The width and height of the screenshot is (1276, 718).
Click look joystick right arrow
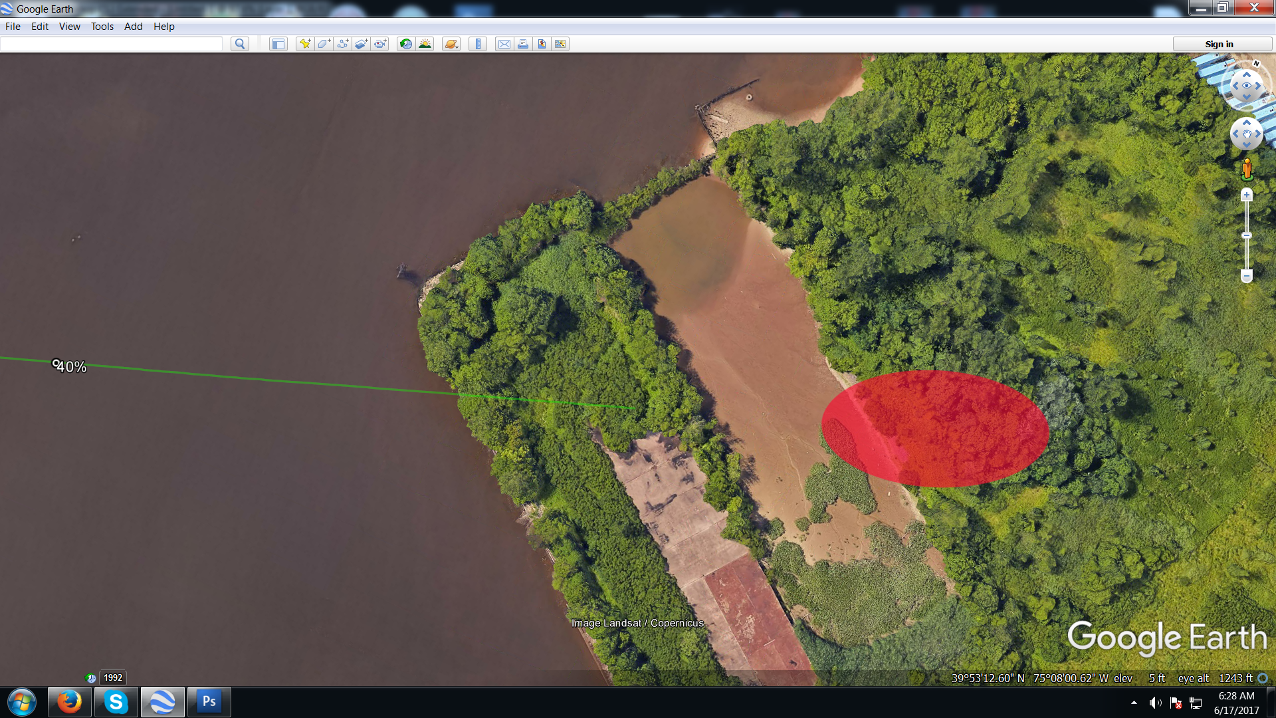point(1258,86)
